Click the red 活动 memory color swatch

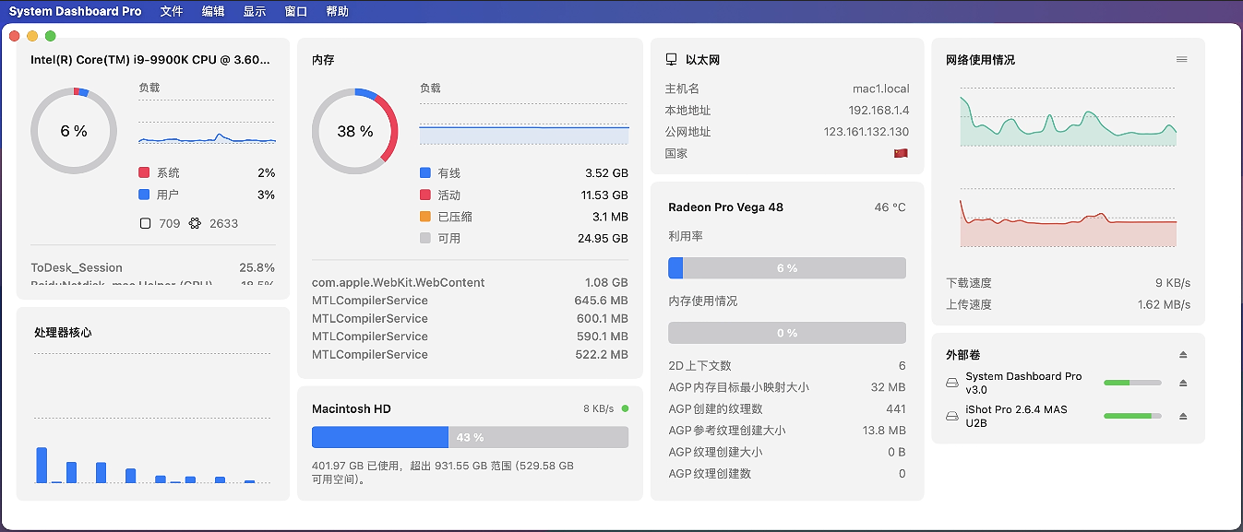(x=425, y=195)
